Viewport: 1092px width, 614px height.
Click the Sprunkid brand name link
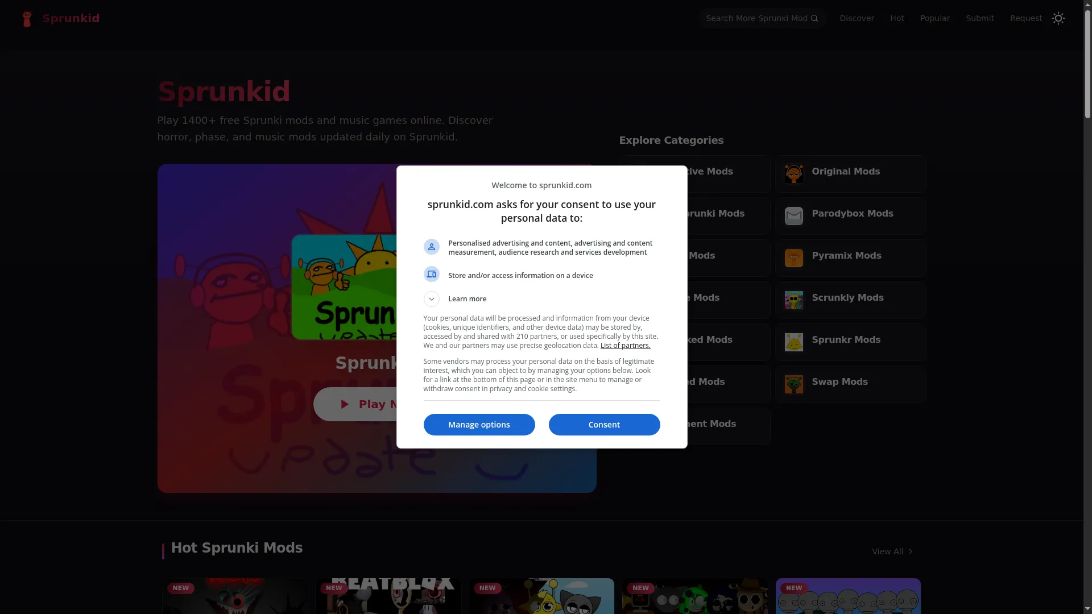(71, 18)
